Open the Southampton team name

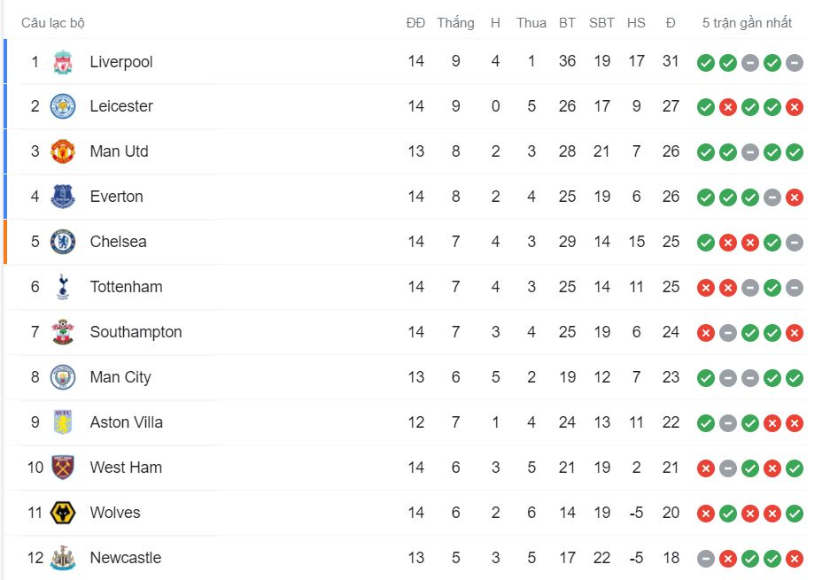point(136,332)
